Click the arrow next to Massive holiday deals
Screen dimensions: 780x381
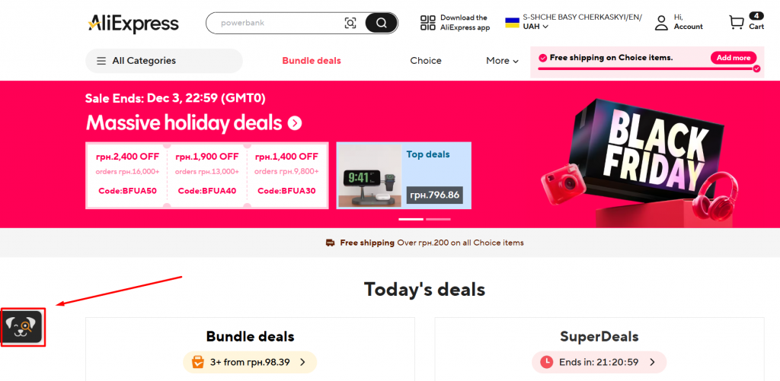(x=295, y=123)
